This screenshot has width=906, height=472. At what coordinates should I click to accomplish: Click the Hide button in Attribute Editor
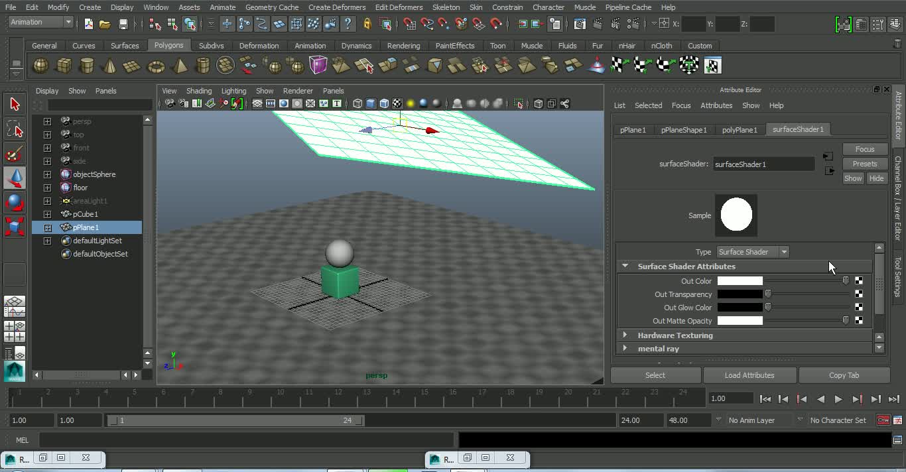point(876,178)
